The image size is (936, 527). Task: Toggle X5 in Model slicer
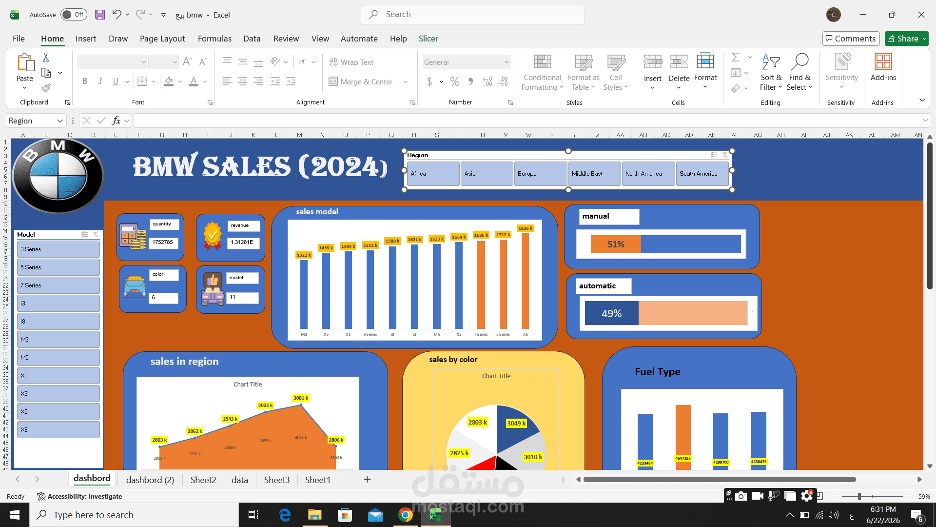[x=58, y=412]
